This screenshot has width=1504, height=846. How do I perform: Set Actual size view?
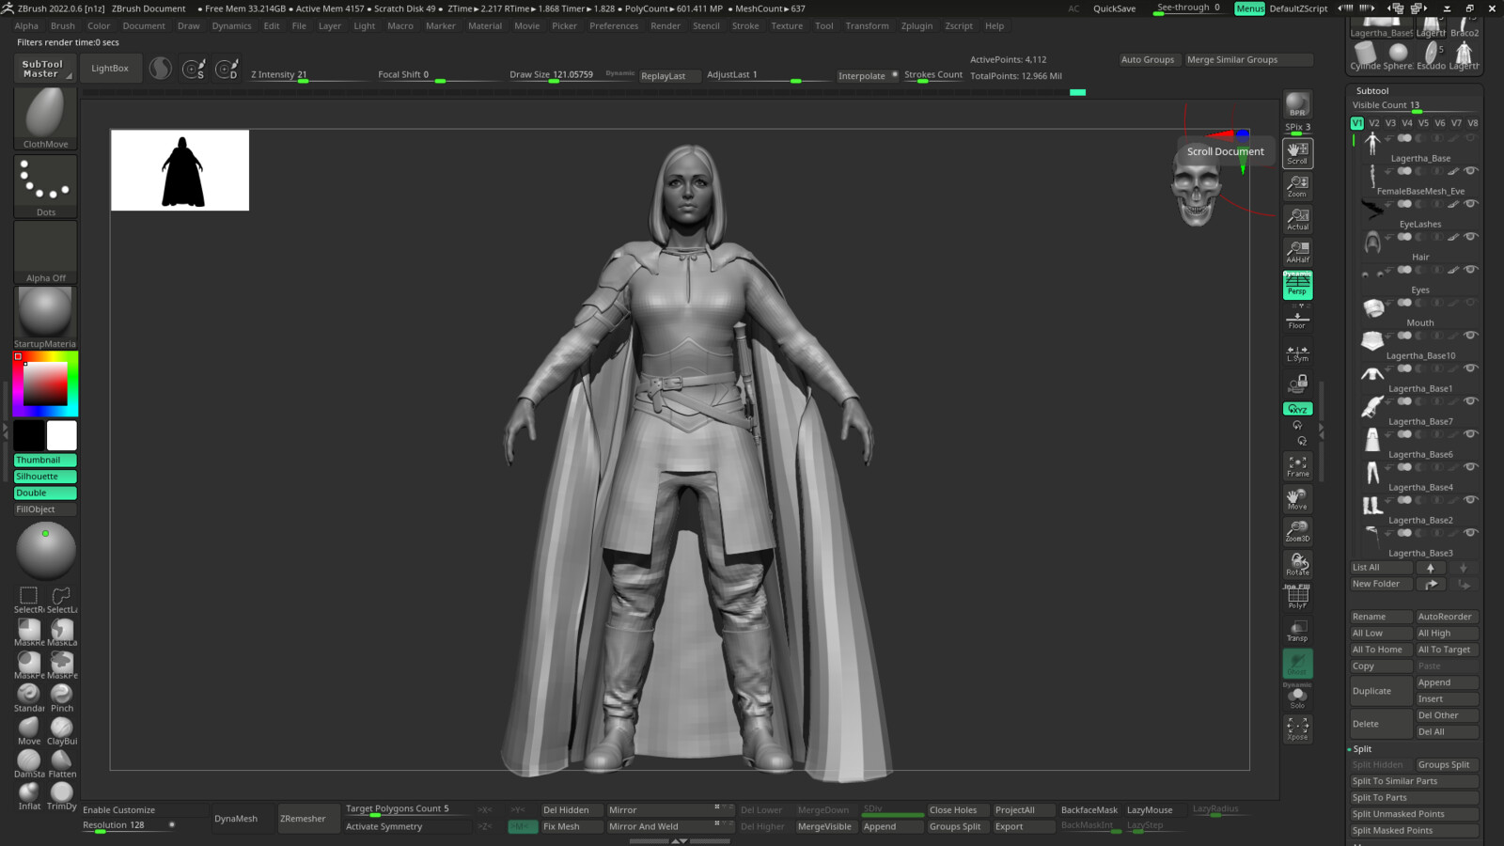[1297, 219]
